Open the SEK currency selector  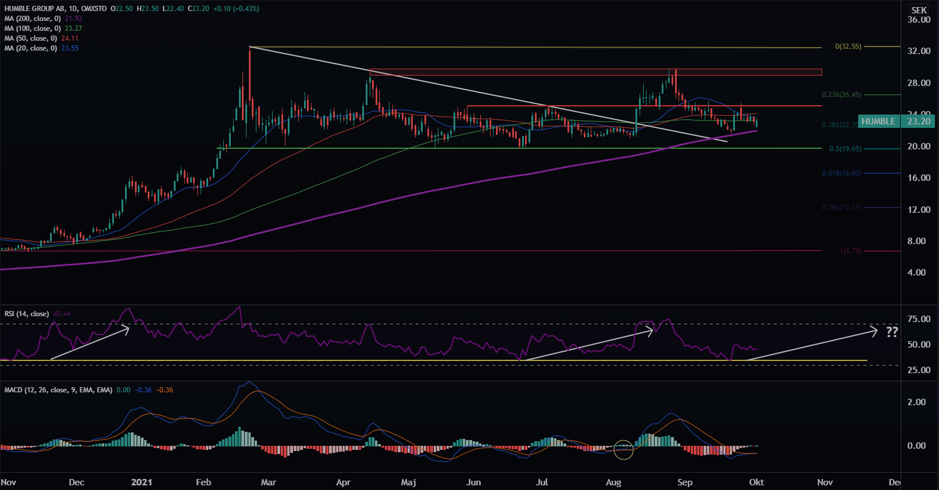(x=919, y=10)
